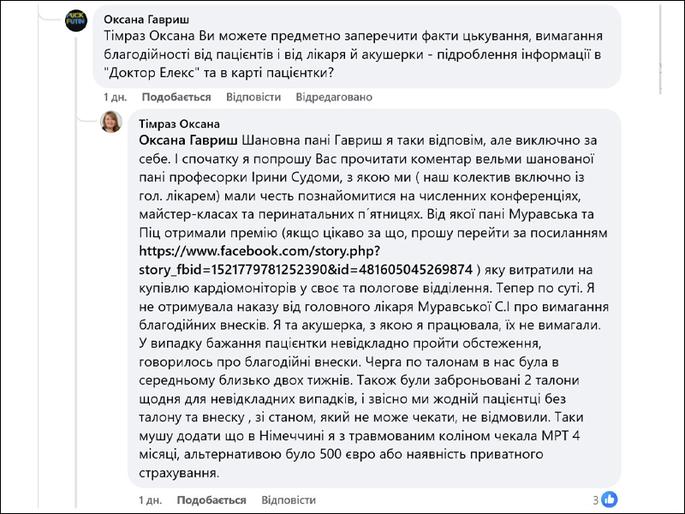Click the 1 дн. timestamp under first comment
This screenshot has width=685, height=514.
115,97
